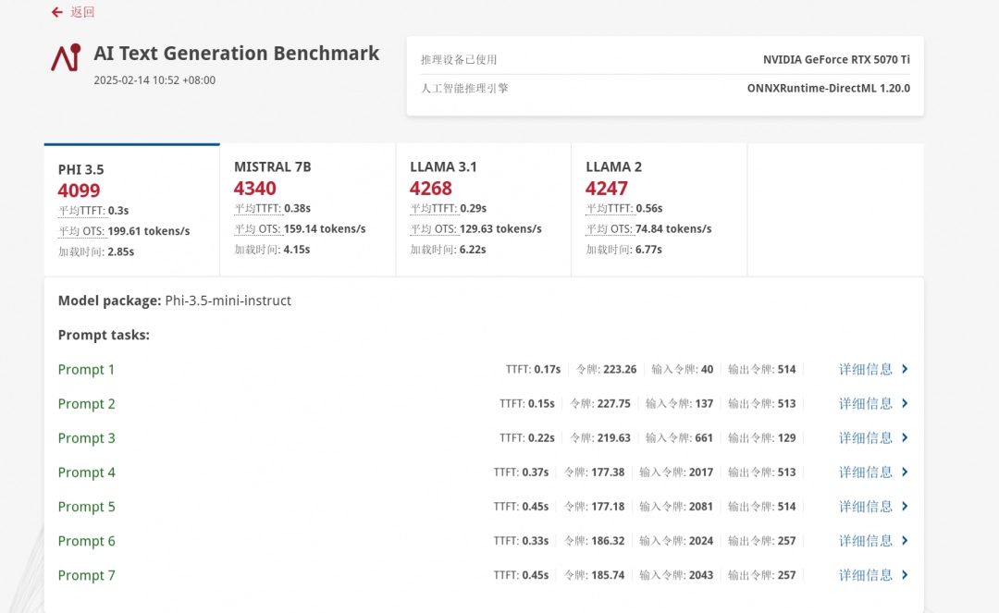The image size is (999, 613).
Task: Click the chevron arrow on Prompt 2 row
Action: tap(905, 403)
